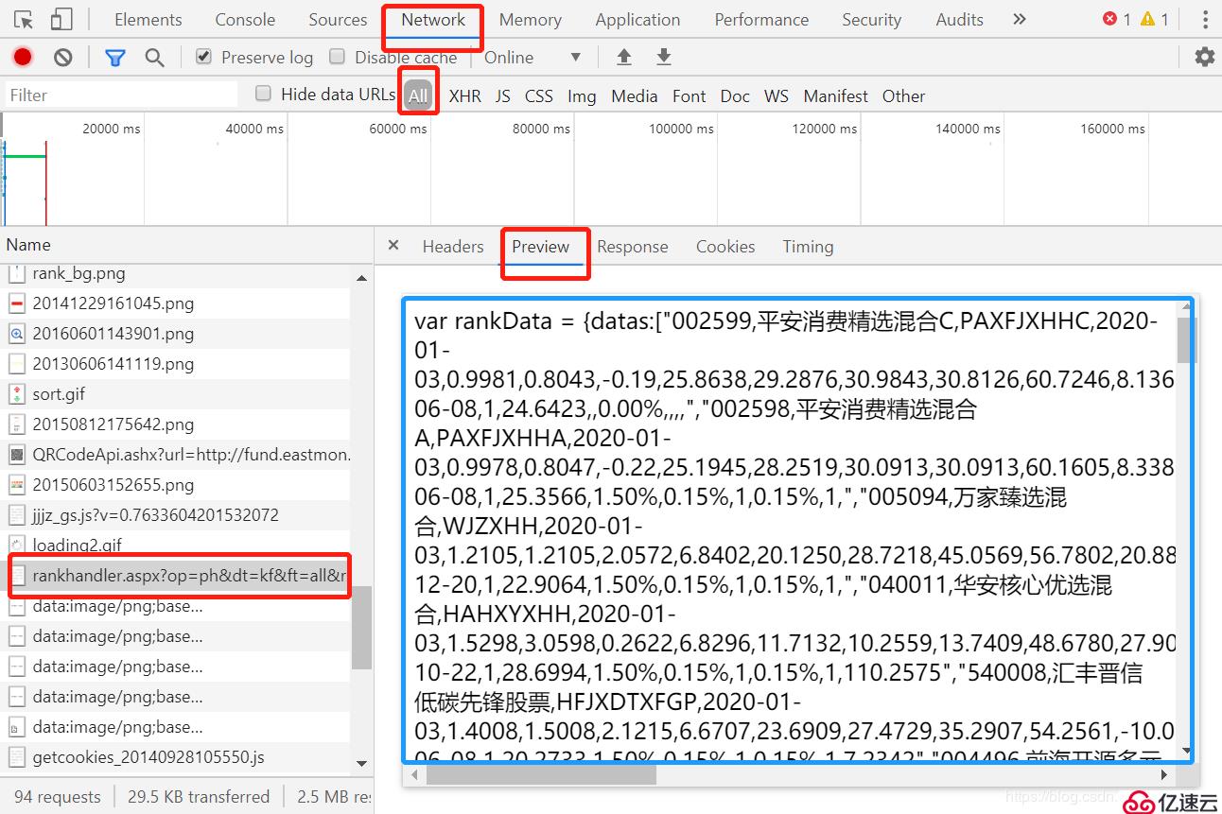Open the Timing tab
The height and width of the screenshot is (814, 1222).
[x=808, y=247]
